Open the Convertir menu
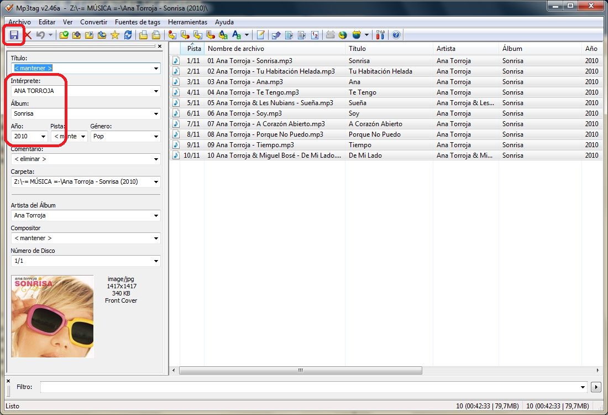The image size is (608, 415). pos(94,22)
